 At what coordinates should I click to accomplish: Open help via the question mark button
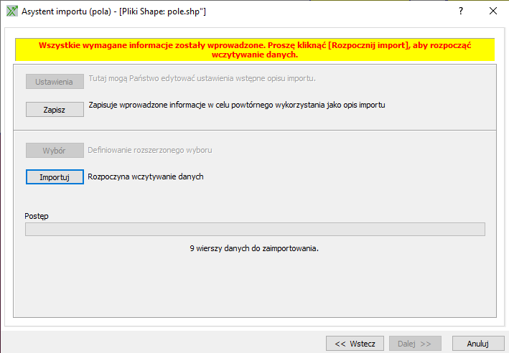click(x=461, y=11)
